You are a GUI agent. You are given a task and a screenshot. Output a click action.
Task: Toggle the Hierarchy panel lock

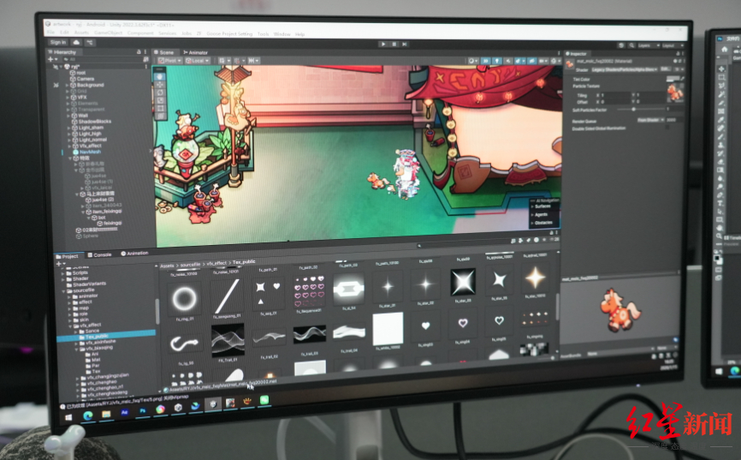tap(139, 52)
